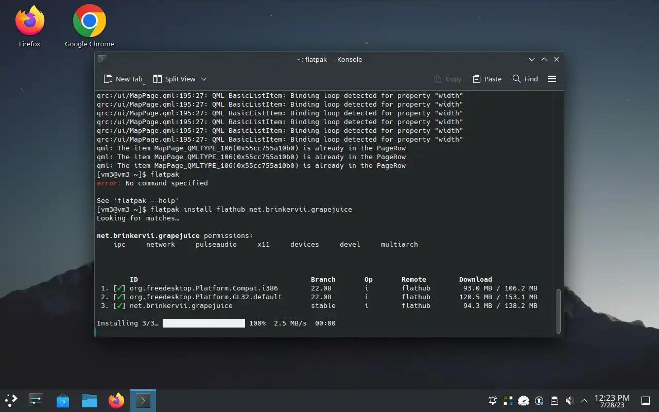This screenshot has height=412, width=659.
Task: Open System Settings from the taskbar
Action: [36, 400]
